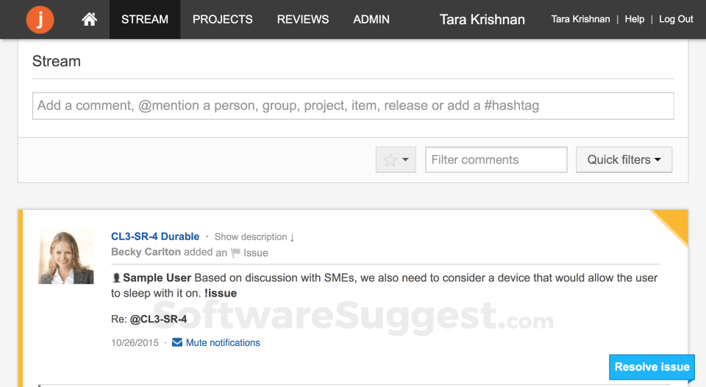The width and height of the screenshot is (706, 387).
Task: Click the envelope icon beside Mute notifications
Action: [x=177, y=343]
